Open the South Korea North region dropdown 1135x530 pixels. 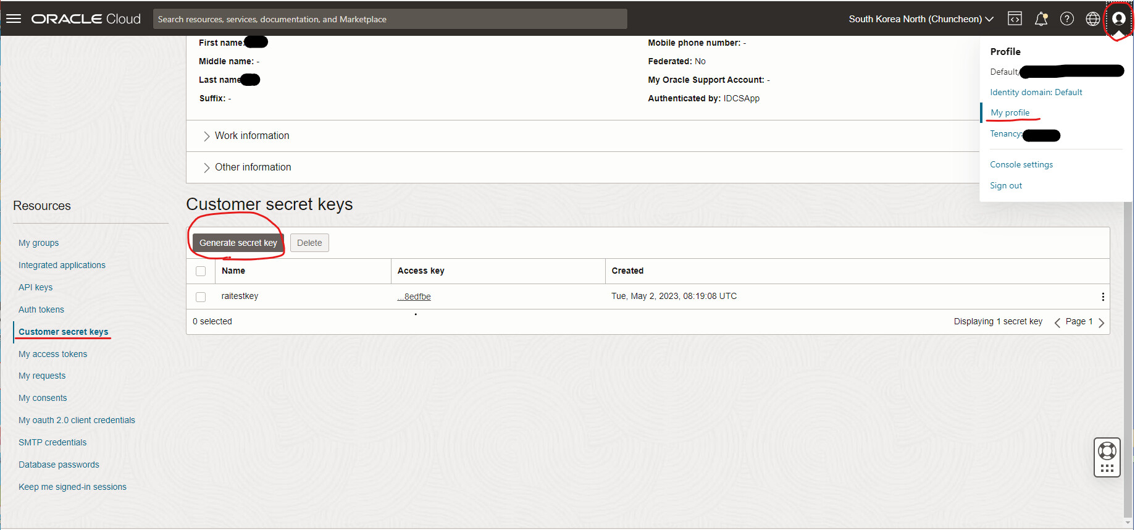pos(921,19)
